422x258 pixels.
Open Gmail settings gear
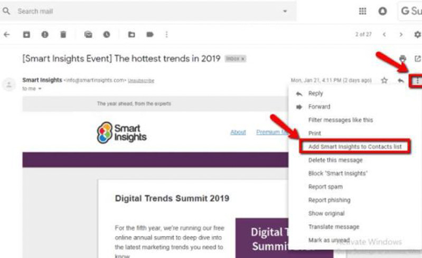coord(417,34)
